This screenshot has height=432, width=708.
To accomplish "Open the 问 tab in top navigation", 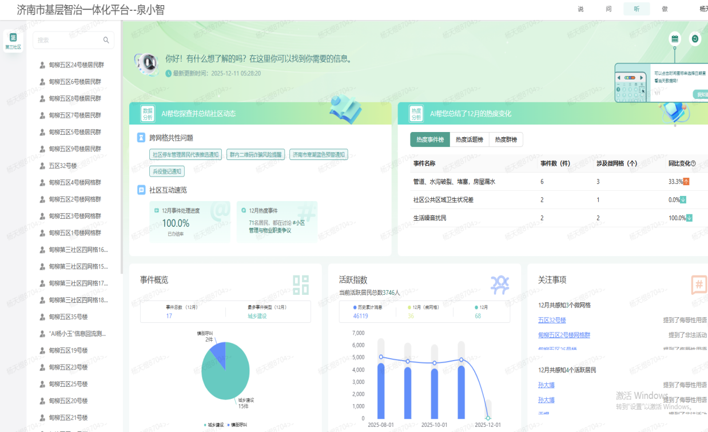I will pyautogui.click(x=608, y=9).
